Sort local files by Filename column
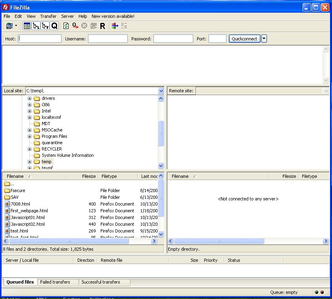The width and height of the screenshot is (332, 299). point(34,176)
